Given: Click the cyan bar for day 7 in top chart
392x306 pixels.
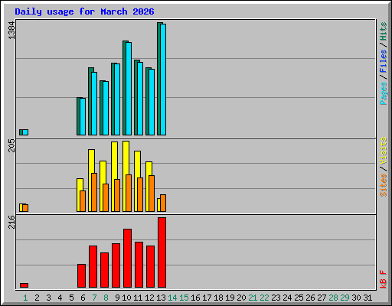Looking at the screenshot, I should click(94, 103).
